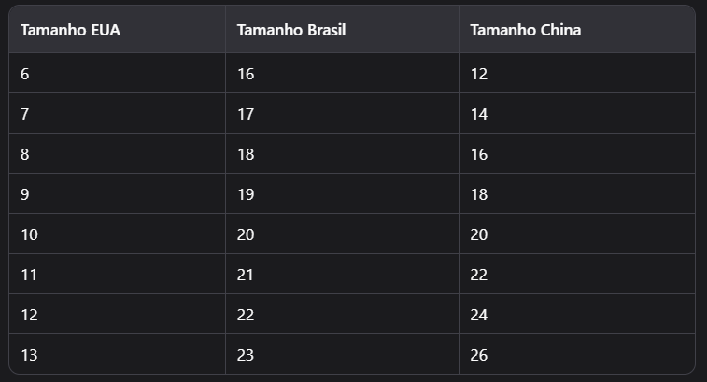This screenshot has height=382, width=707.
Task: Click the Tamanho Brasil column header
Action: point(291,30)
